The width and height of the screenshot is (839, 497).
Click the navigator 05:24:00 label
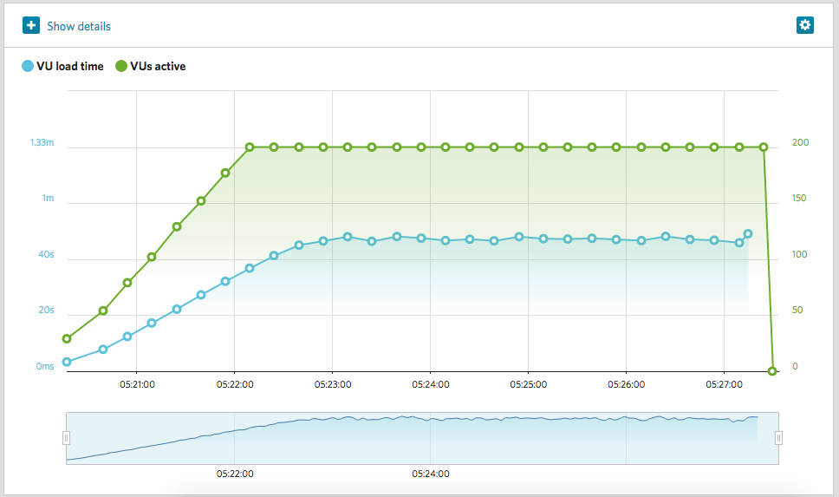(x=431, y=474)
